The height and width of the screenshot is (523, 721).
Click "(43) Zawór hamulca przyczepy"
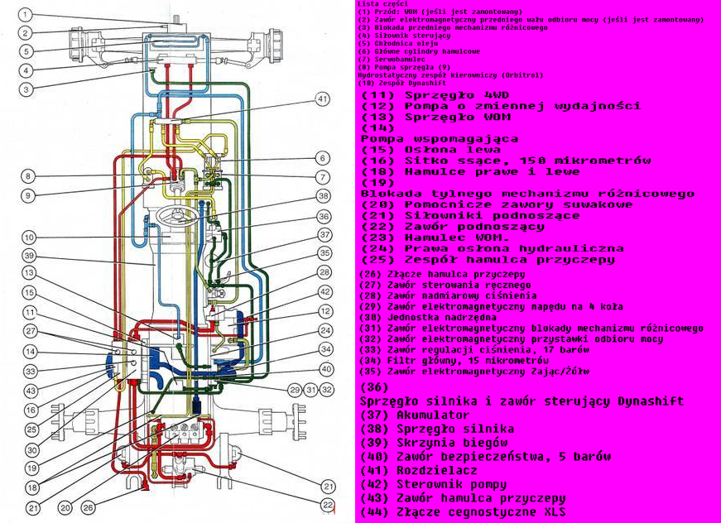coord(463,498)
